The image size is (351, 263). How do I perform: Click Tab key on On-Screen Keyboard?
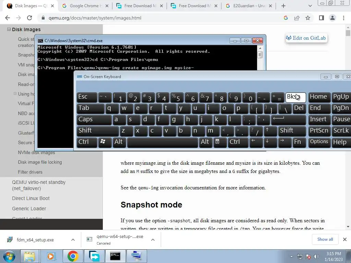coord(90,109)
